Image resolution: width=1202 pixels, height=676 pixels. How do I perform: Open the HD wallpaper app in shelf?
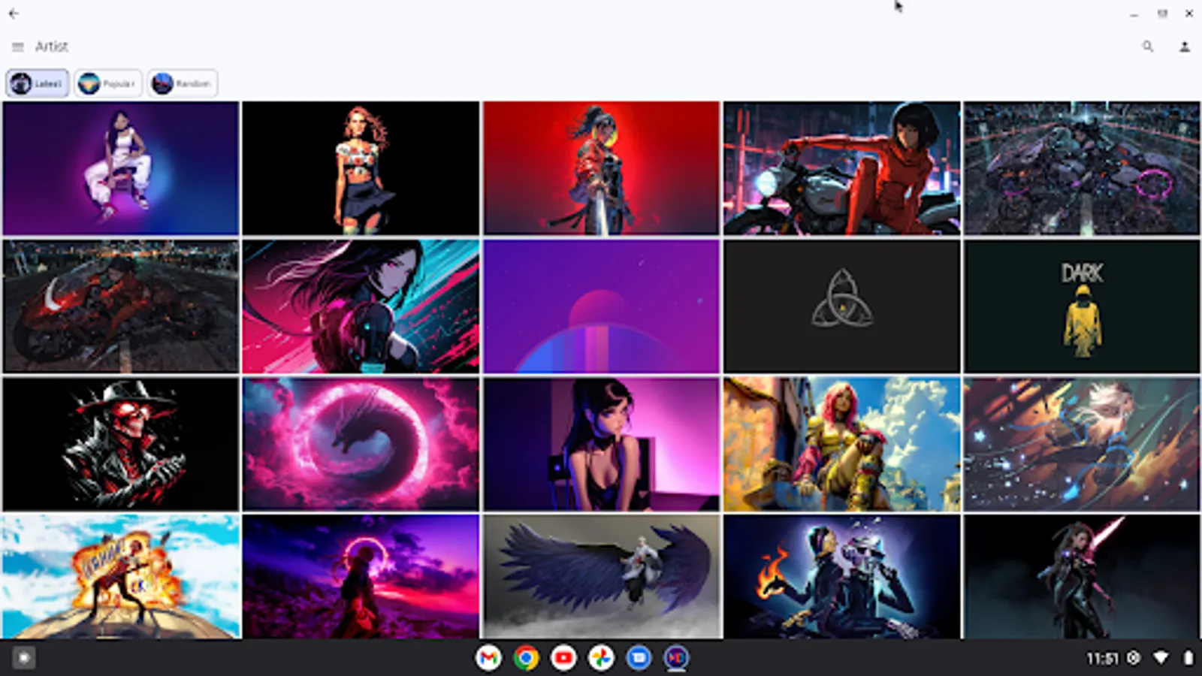pyautogui.click(x=676, y=658)
